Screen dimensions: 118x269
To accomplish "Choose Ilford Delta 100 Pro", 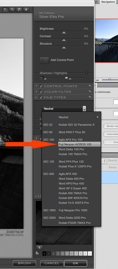I will coord(71,149).
